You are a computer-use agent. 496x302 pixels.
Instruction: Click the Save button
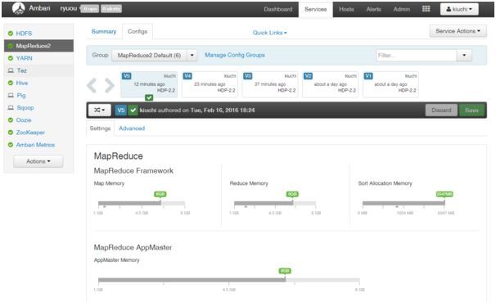pos(471,110)
